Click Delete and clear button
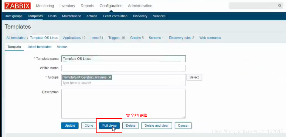 [156, 125]
